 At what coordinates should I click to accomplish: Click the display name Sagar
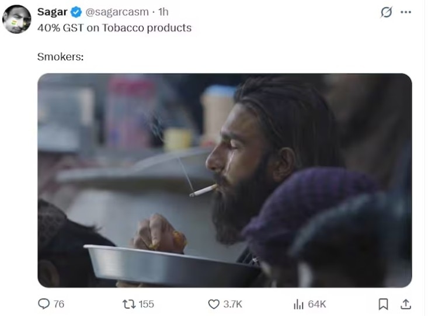tap(52, 12)
